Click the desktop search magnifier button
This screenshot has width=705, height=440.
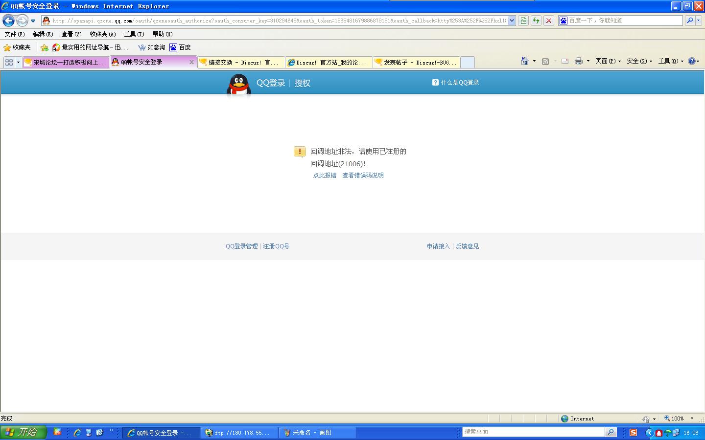coord(611,432)
